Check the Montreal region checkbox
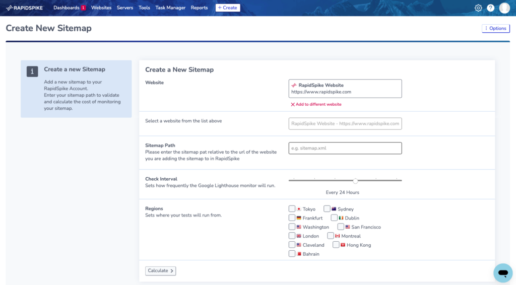 click(x=331, y=236)
